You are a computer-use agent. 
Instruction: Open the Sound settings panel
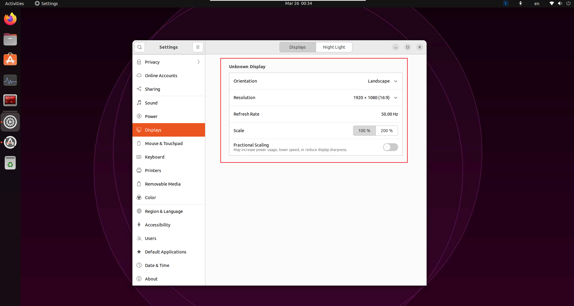coord(169,103)
